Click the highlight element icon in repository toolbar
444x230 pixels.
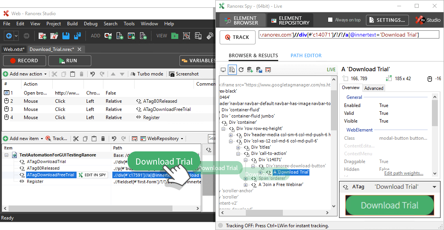[x=135, y=139]
